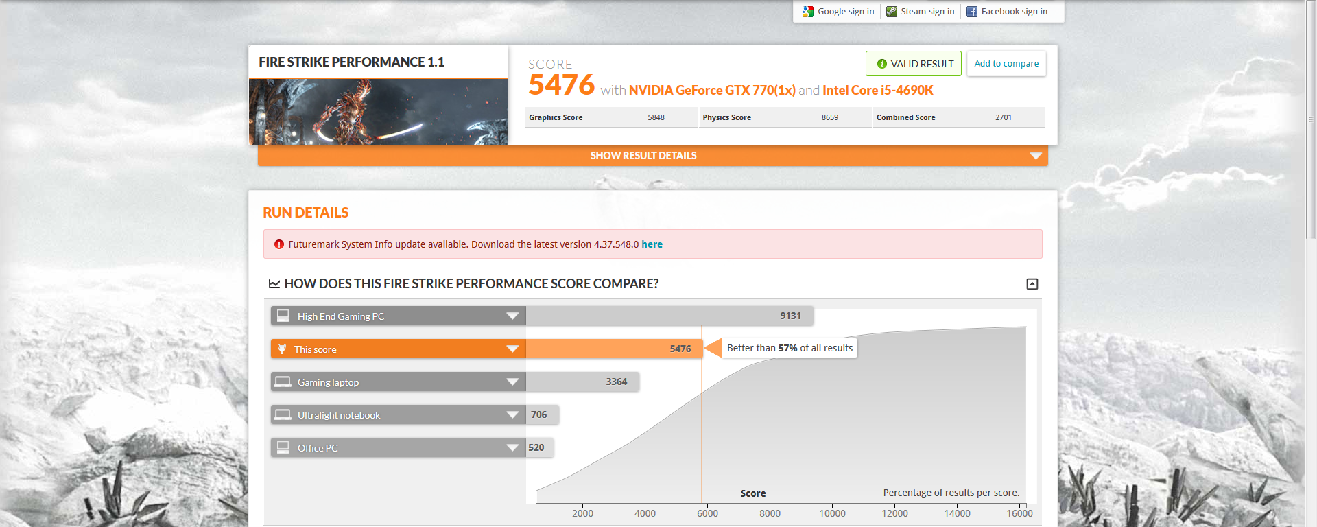The width and height of the screenshot is (1317, 527).
Task: Click the chart icon beside the compare heading
Action: [274, 284]
